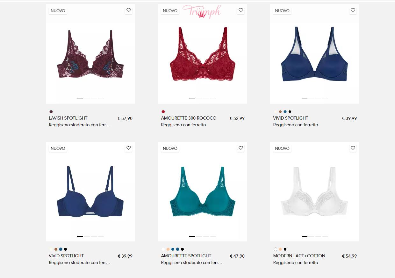395x278 pixels.
Task: Open Amourette Spotlight product name link
Action: tap(186, 256)
